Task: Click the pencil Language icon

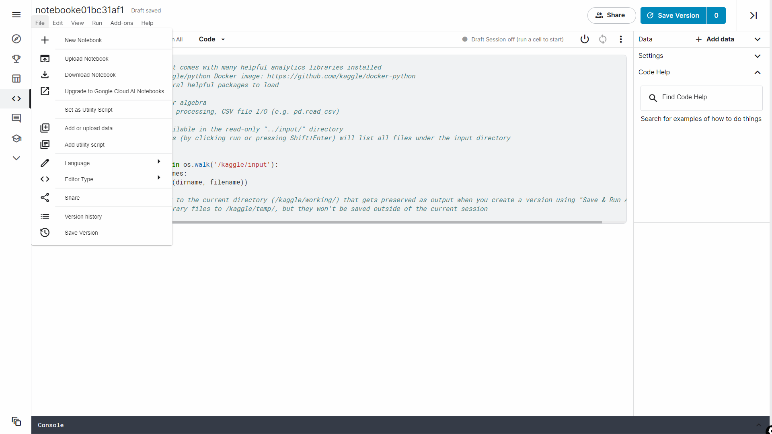Action: [x=45, y=163]
